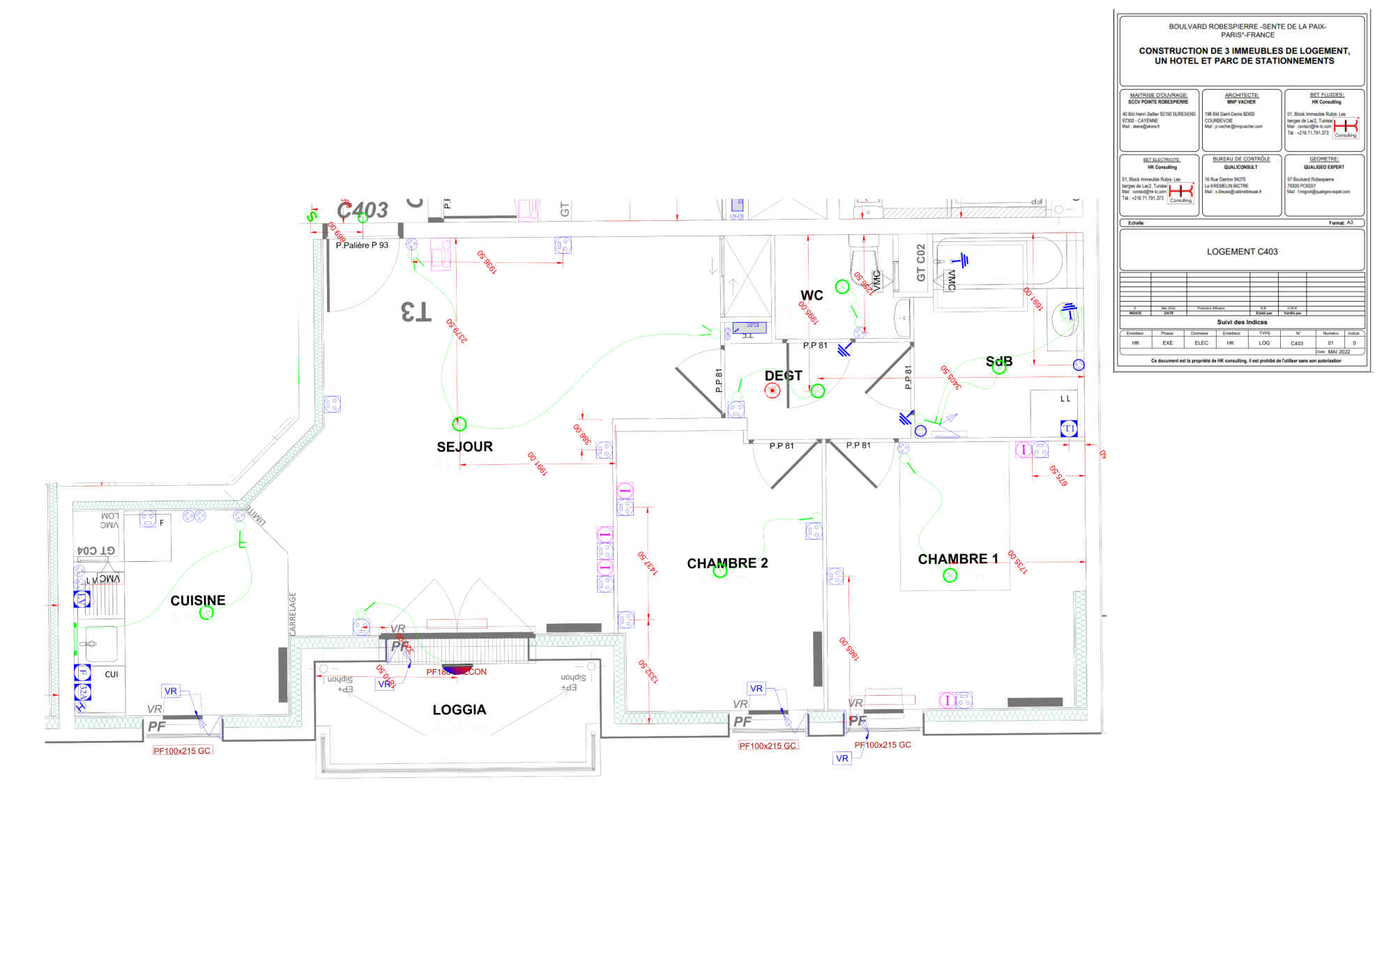Screen dimensions: 1384x978
Task: Click the PF100x215 GC label below kitchen
Action: 182,751
